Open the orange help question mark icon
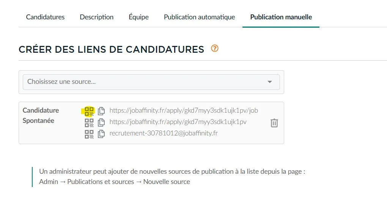The width and height of the screenshot is (387, 209). coord(215,48)
